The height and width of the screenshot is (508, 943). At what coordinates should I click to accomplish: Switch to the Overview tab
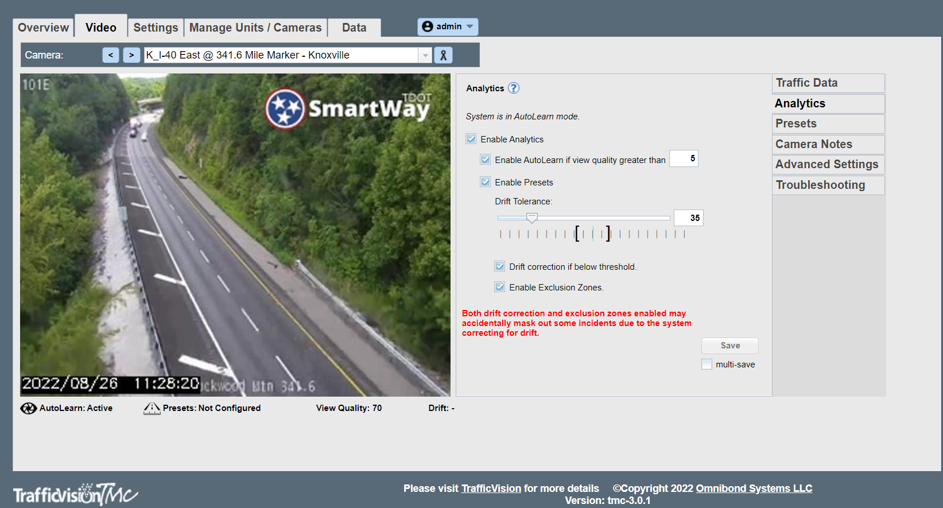click(43, 28)
